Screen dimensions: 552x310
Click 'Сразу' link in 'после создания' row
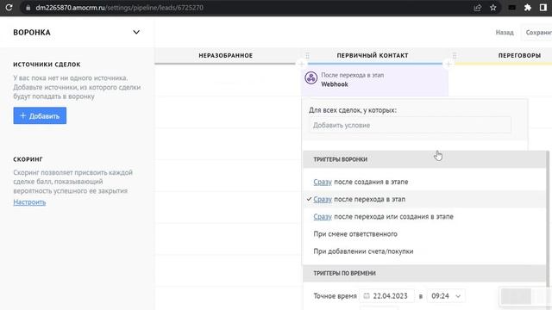323,182
